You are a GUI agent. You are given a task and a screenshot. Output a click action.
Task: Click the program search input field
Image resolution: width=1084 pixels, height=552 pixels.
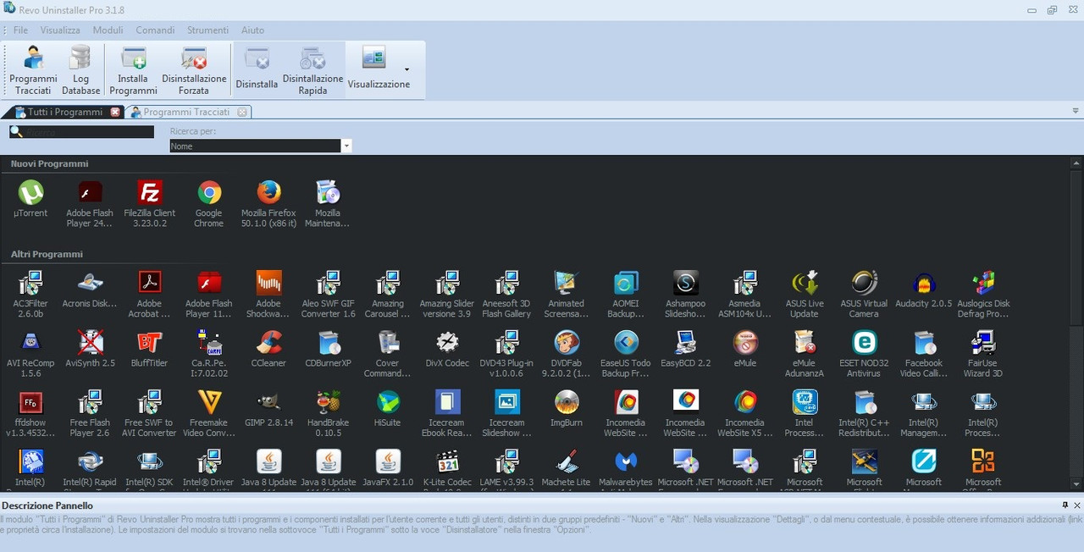click(82, 132)
